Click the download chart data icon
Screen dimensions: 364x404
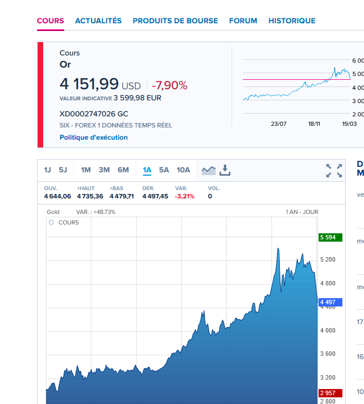click(224, 170)
